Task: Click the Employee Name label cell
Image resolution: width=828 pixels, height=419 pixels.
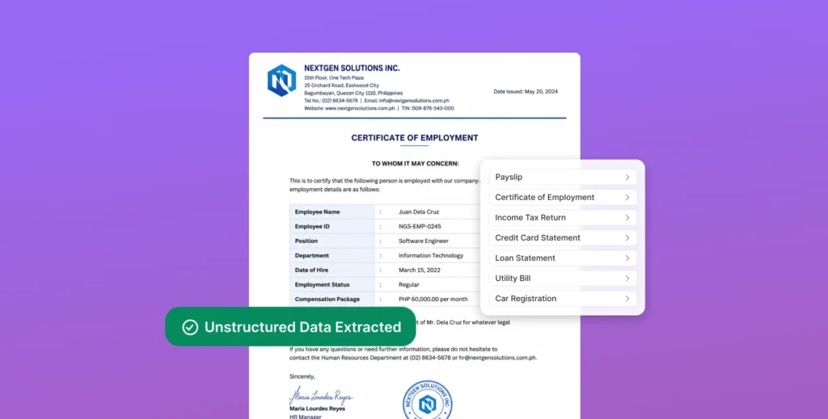Action: 332,212
